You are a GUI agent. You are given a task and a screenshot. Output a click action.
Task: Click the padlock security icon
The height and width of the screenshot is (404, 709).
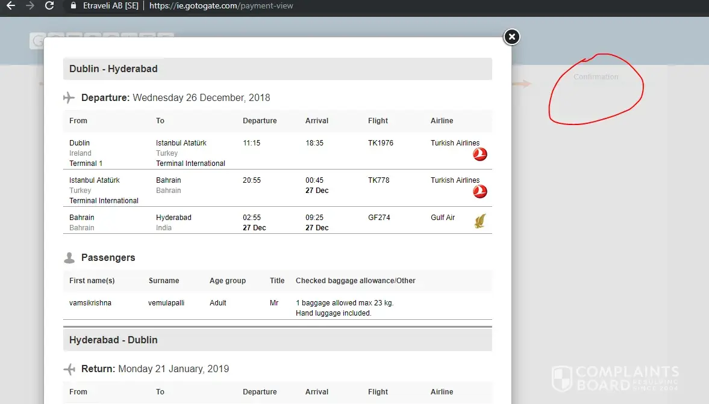(x=73, y=6)
